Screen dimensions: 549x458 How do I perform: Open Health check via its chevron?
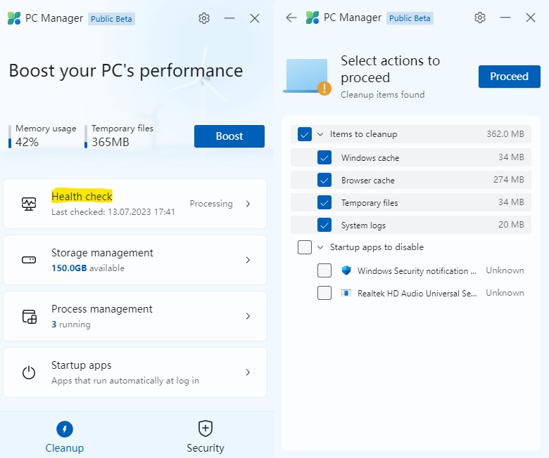(x=248, y=204)
